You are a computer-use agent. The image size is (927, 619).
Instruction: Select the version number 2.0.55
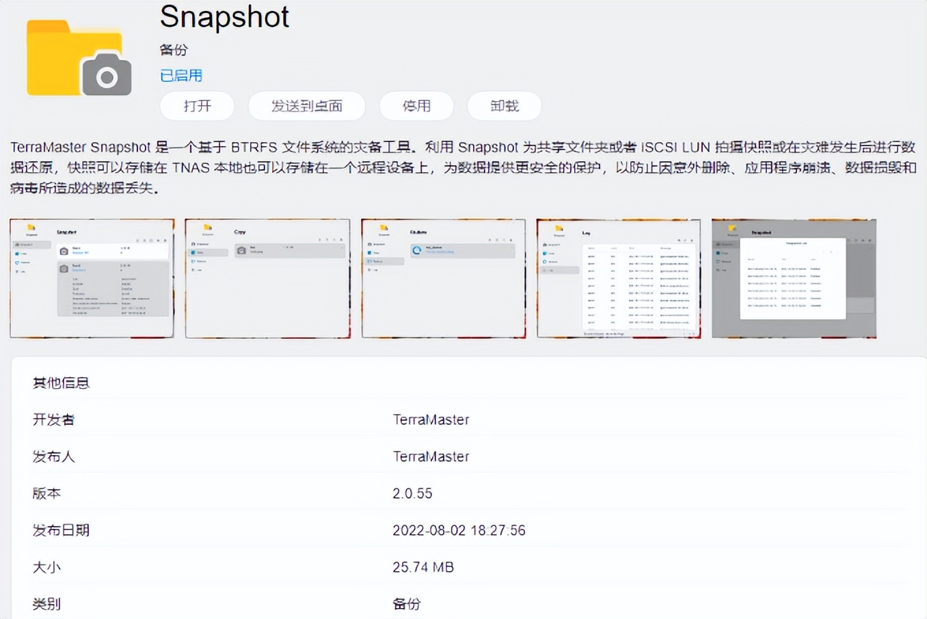[412, 493]
